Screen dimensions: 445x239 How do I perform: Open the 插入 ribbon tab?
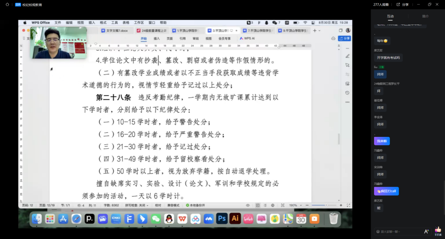[156, 39]
